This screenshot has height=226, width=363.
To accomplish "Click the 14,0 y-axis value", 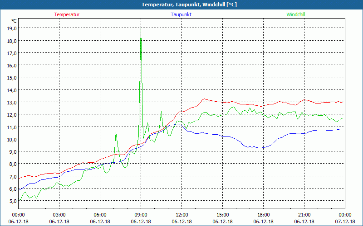I will click(12, 90).
